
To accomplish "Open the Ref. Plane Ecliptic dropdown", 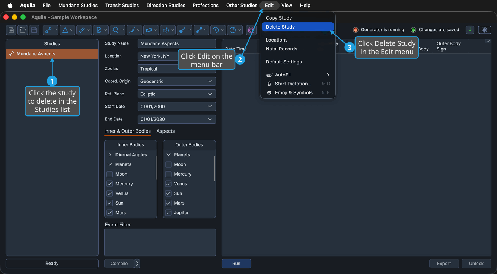I will click(x=177, y=94).
